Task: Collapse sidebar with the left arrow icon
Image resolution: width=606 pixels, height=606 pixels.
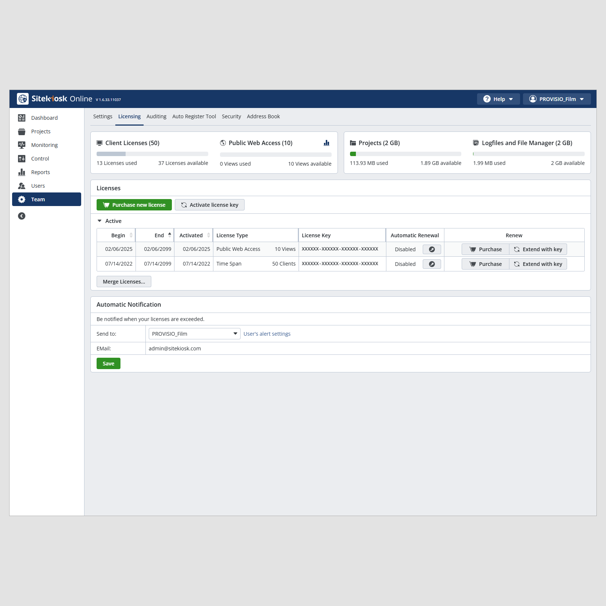Action: click(x=22, y=216)
